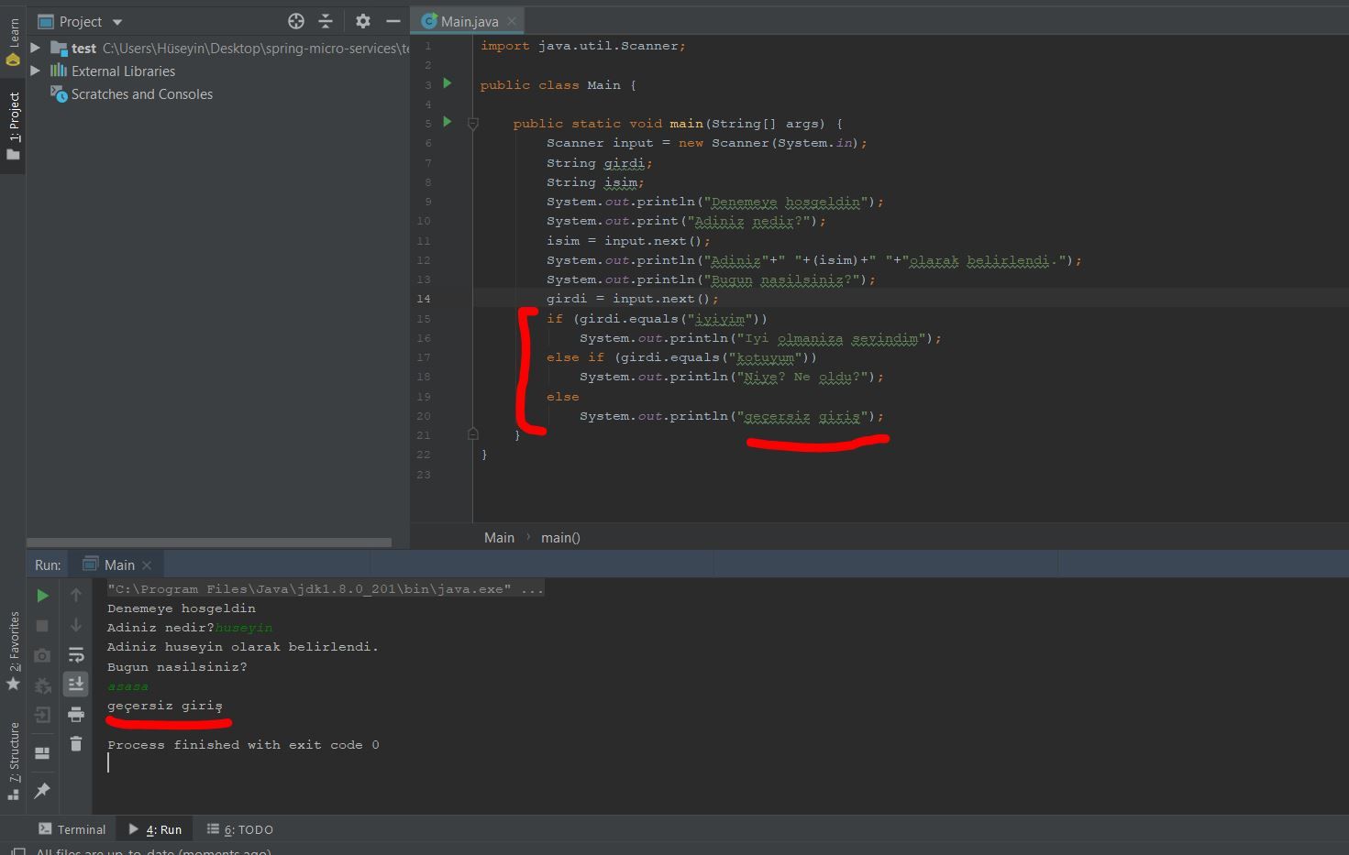
Task: Toggle the Pin Tab icon in Run panel
Action: coord(42,791)
